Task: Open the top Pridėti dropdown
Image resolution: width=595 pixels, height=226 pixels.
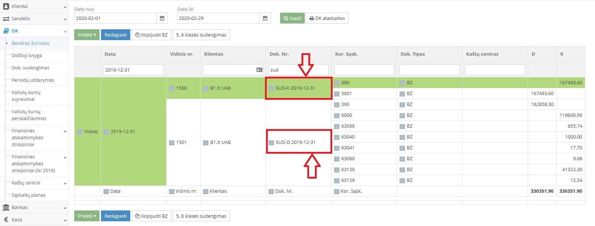Action: [x=87, y=35]
